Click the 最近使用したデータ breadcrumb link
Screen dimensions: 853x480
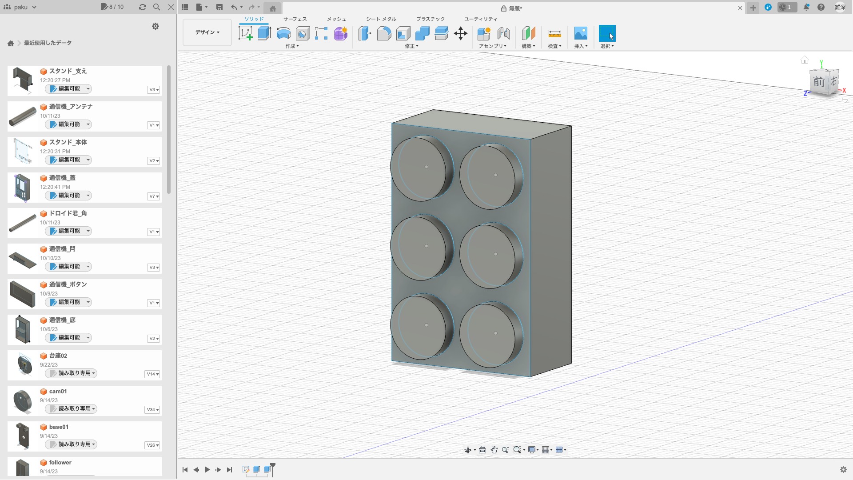coord(48,43)
